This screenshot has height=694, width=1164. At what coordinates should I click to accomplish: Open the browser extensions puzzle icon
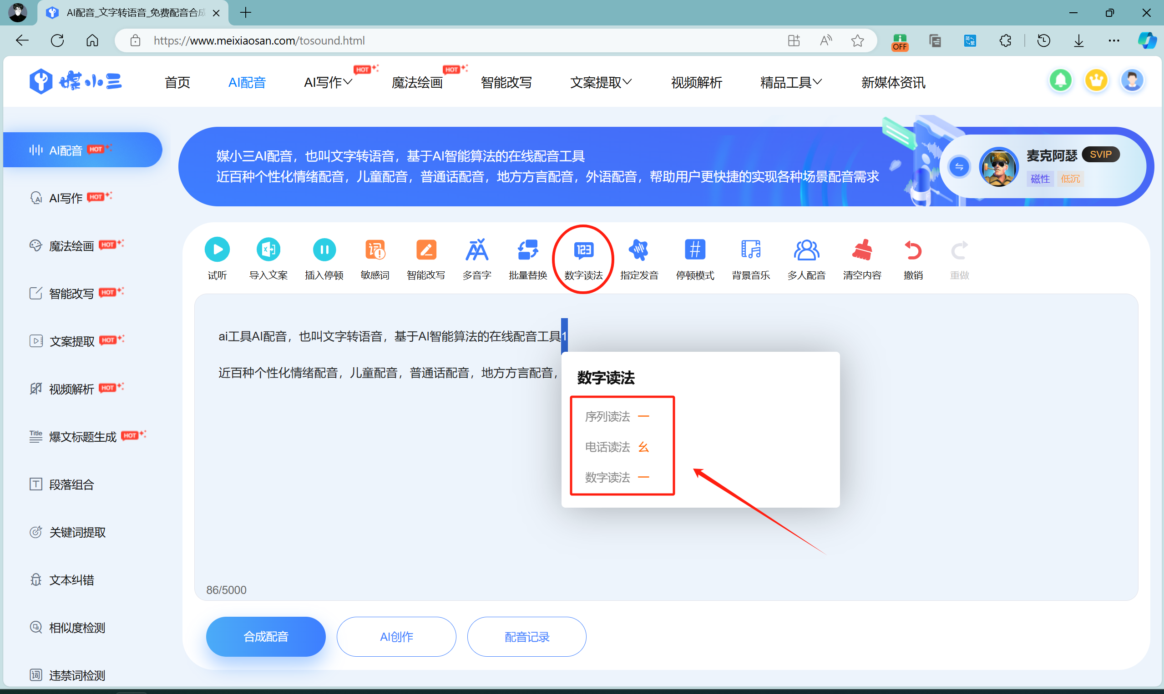point(1005,41)
